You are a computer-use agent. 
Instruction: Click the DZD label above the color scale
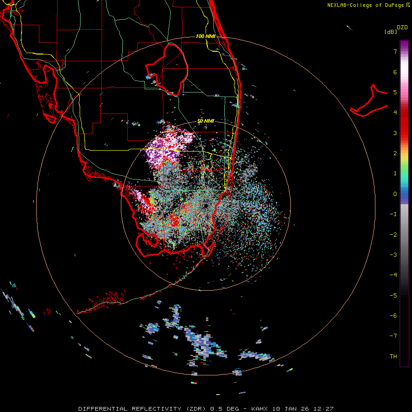click(402, 27)
